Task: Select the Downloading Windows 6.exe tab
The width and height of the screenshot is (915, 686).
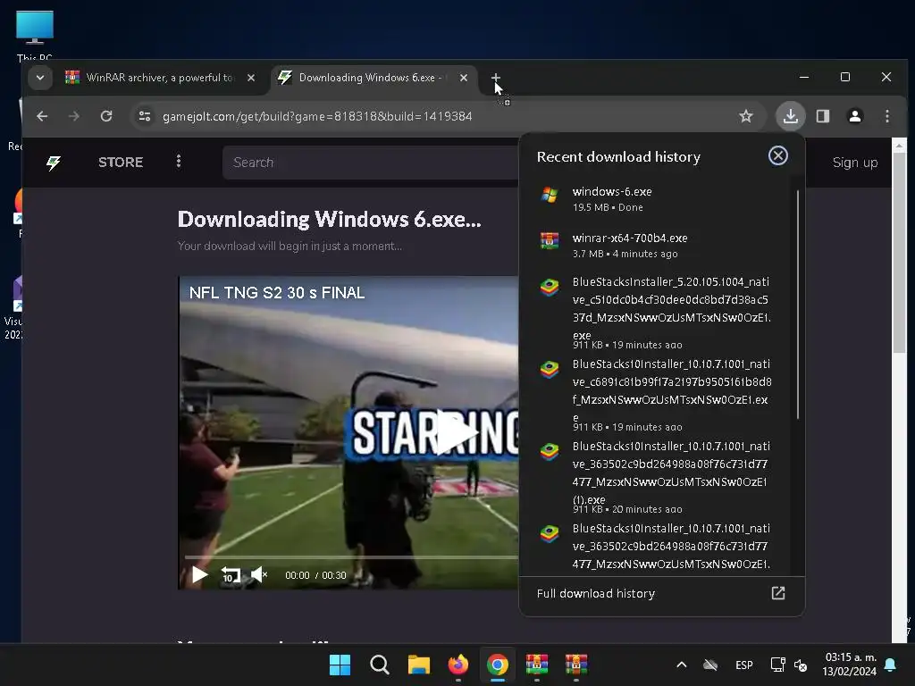Action: [371, 78]
